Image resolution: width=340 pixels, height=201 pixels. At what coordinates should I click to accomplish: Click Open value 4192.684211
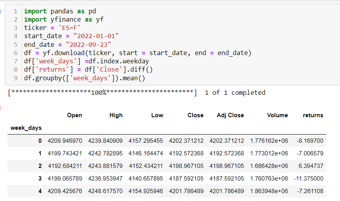coord(65,166)
